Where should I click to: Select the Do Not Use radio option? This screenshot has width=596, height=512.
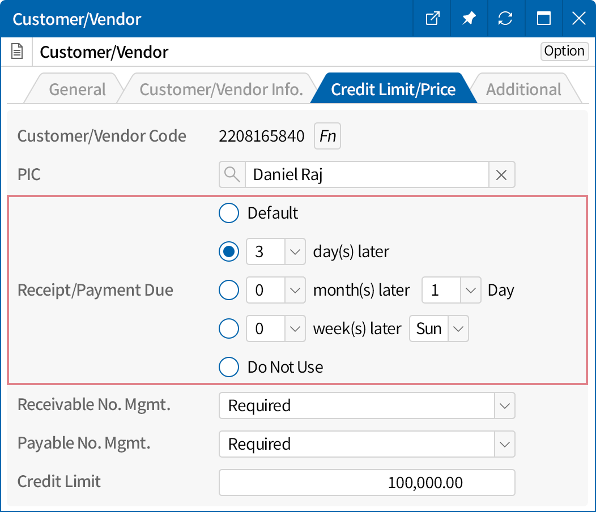pyautogui.click(x=229, y=367)
